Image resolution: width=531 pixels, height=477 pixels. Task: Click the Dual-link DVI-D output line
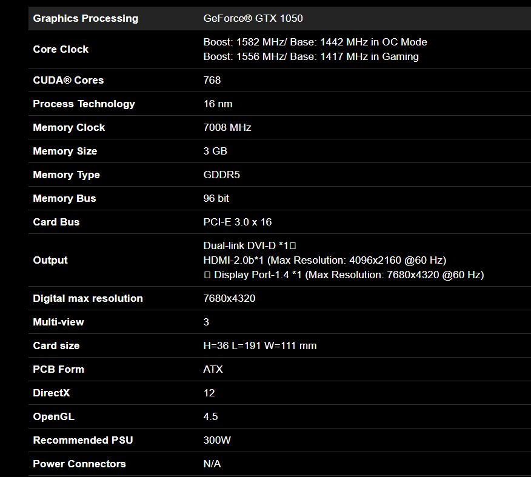pos(249,245)
